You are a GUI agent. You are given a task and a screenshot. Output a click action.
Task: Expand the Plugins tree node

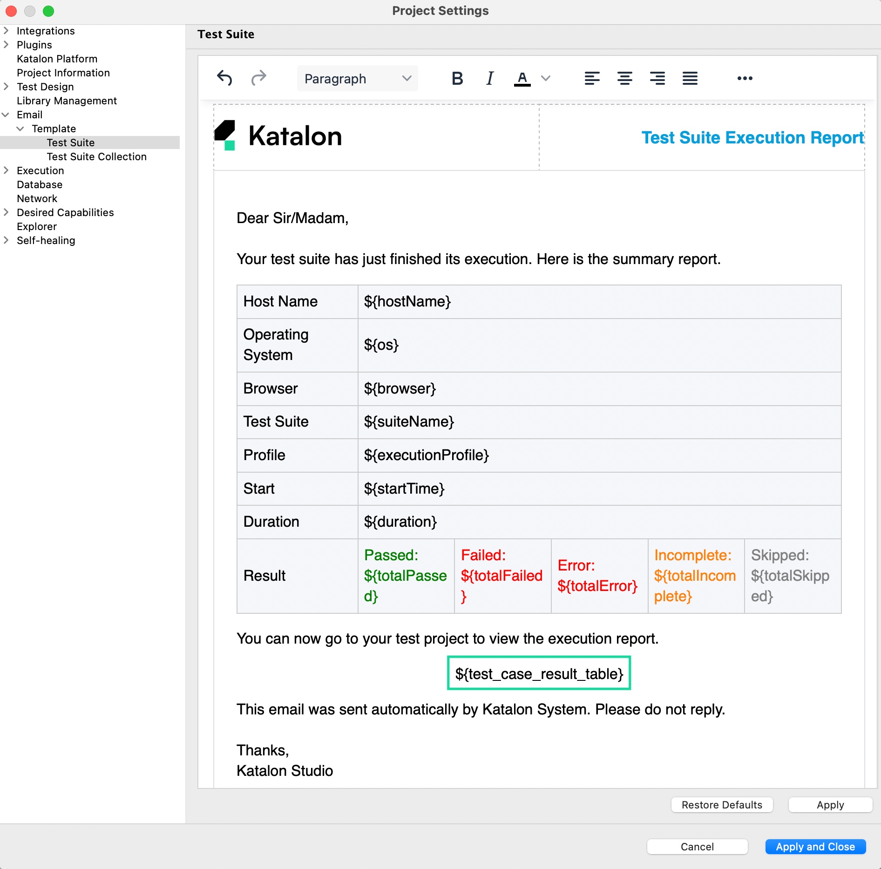pyautogui.click(x=6, y=45)
